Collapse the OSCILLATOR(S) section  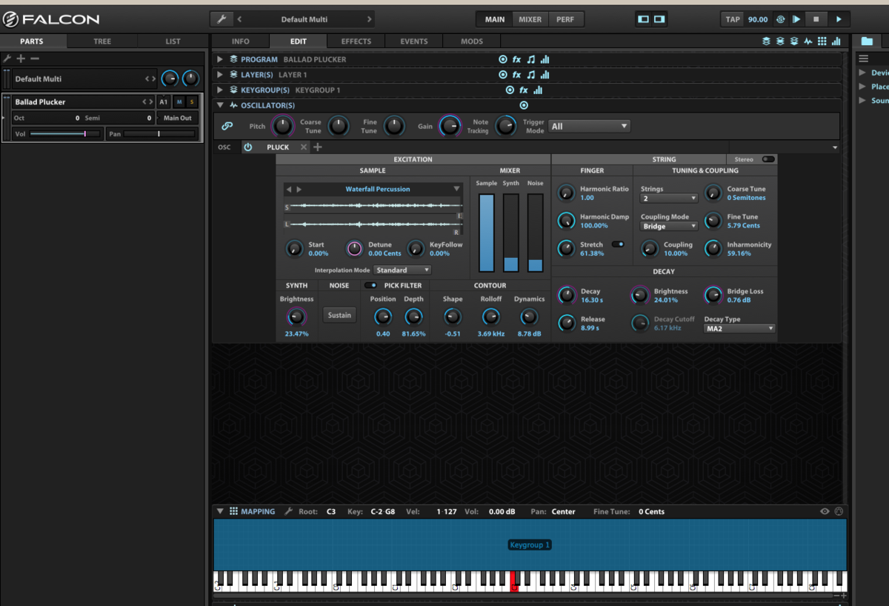[x=220, y=105]
